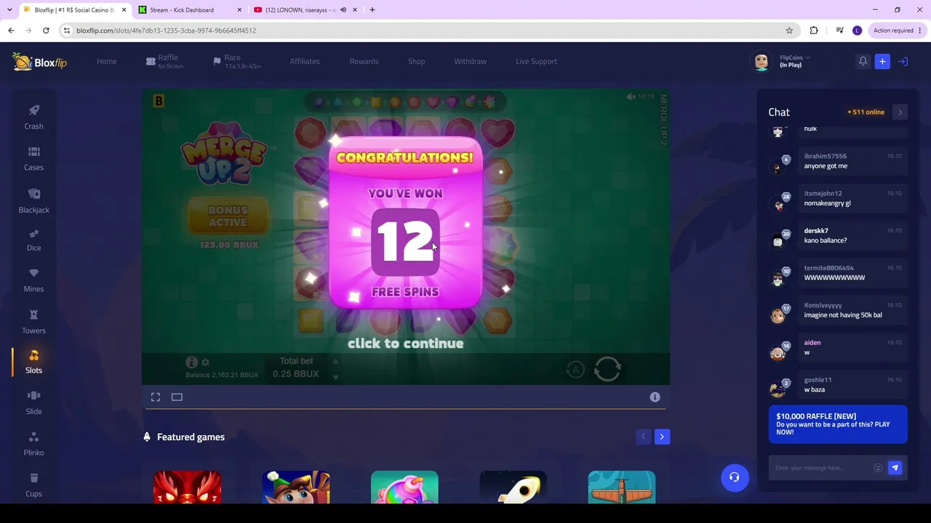Send the chat message
This screenshot has width=931, height=523.
pyautogui.click(x=895, y=468)
